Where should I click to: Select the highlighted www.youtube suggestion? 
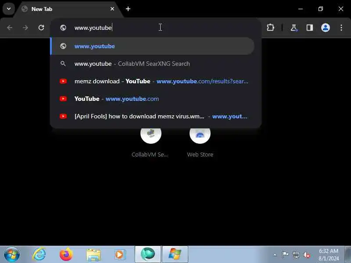(x=152, y=46)
